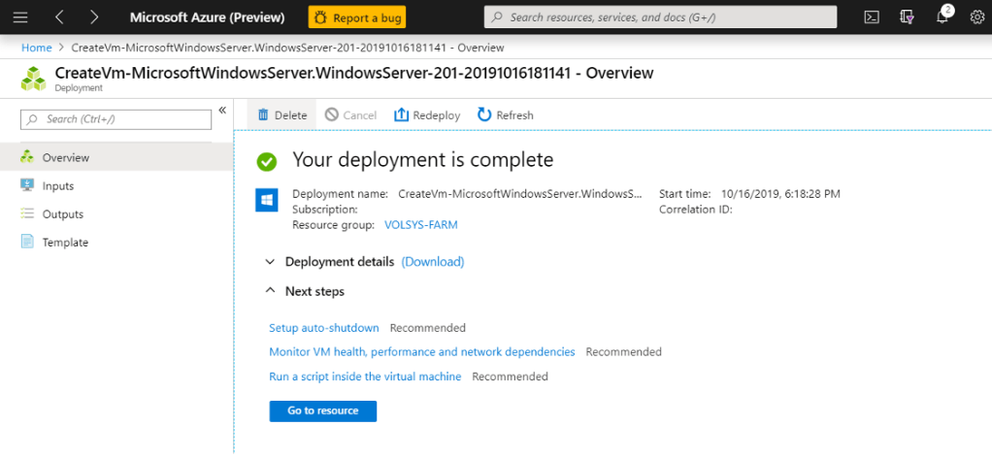Collapse the left sidebar with double chevron
This screenshot has width=992, height=459.
click(x=221, y=111)
